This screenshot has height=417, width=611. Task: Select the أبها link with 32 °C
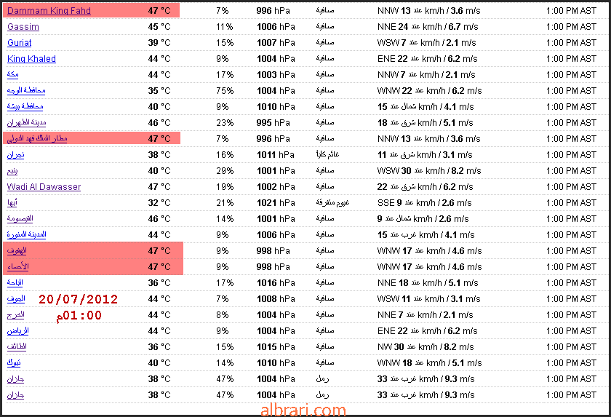click(x=12, y=202)
